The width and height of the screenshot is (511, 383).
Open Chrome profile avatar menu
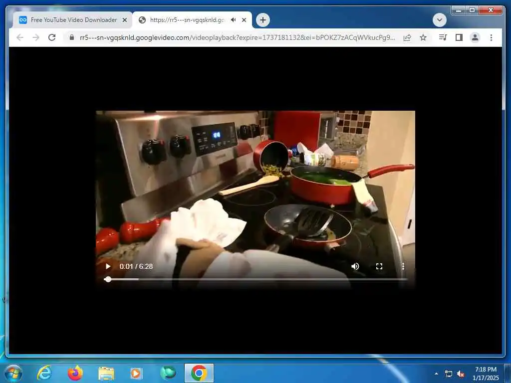[475, 37]
